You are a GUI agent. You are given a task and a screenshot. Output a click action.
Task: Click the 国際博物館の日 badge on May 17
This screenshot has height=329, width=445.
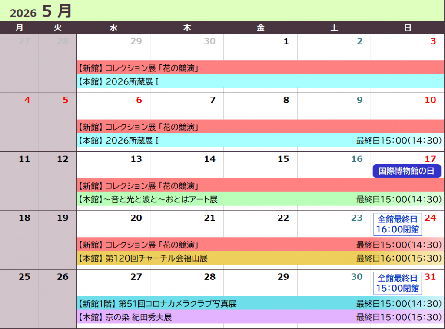coord(406,171)
